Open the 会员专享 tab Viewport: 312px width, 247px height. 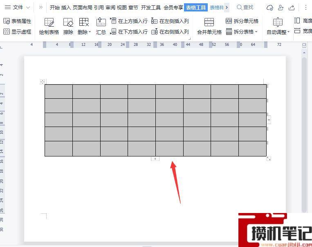173,7
